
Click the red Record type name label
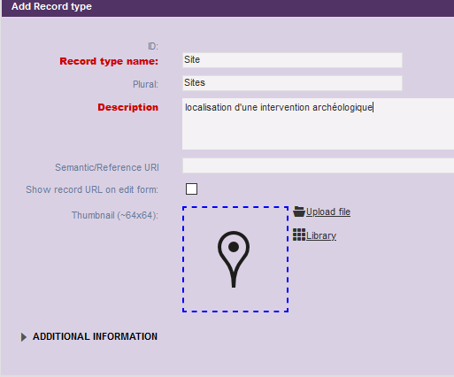point(109,61)
